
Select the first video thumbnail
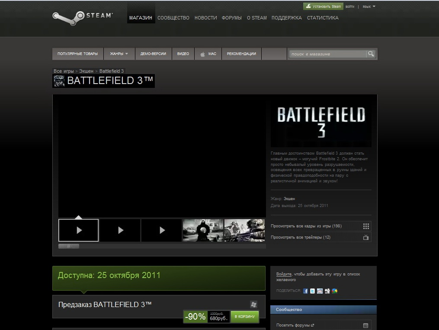pos(78,230)
